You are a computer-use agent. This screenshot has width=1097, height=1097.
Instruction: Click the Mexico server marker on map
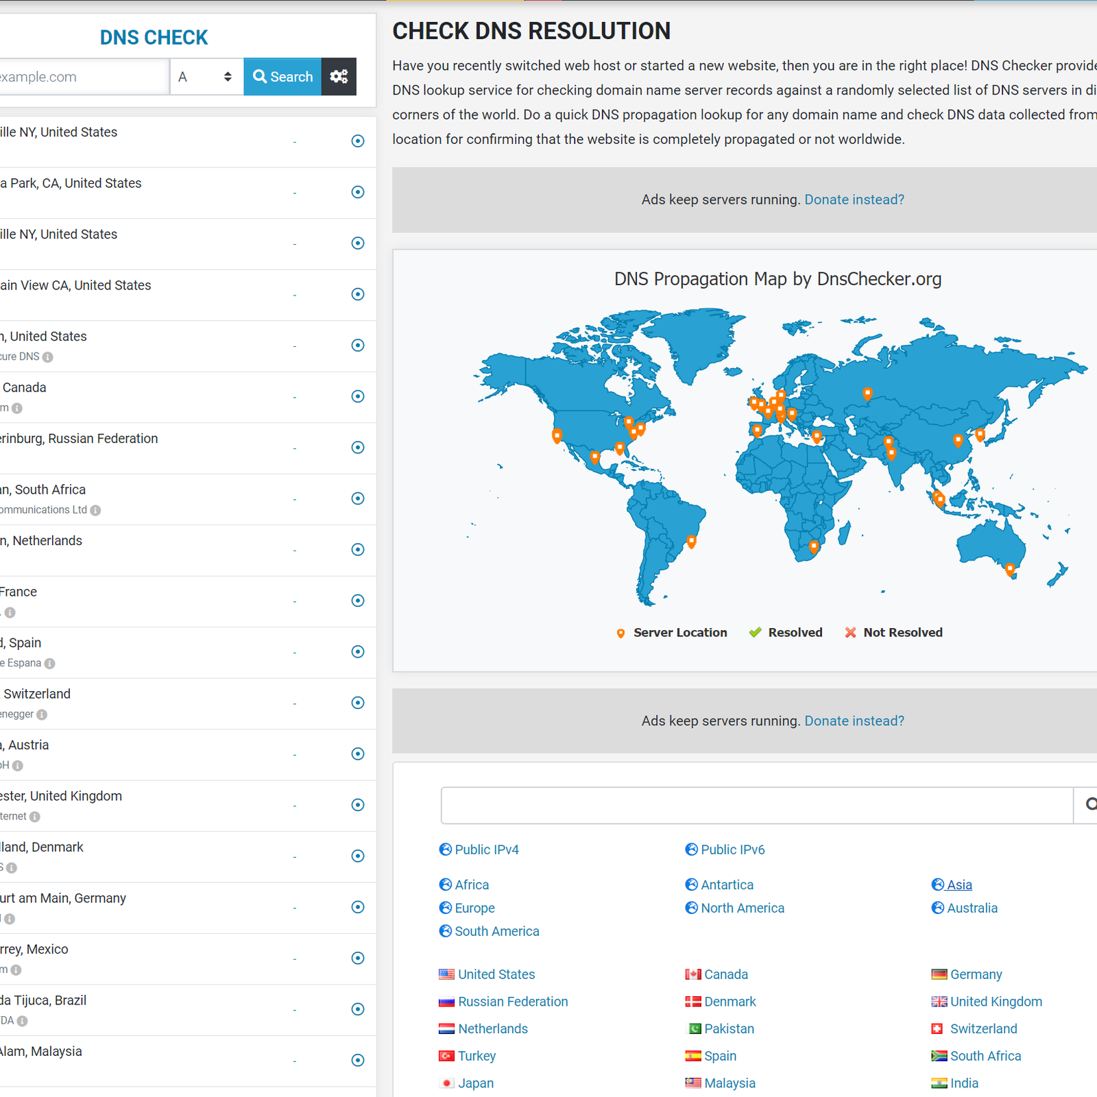[595, 457]
